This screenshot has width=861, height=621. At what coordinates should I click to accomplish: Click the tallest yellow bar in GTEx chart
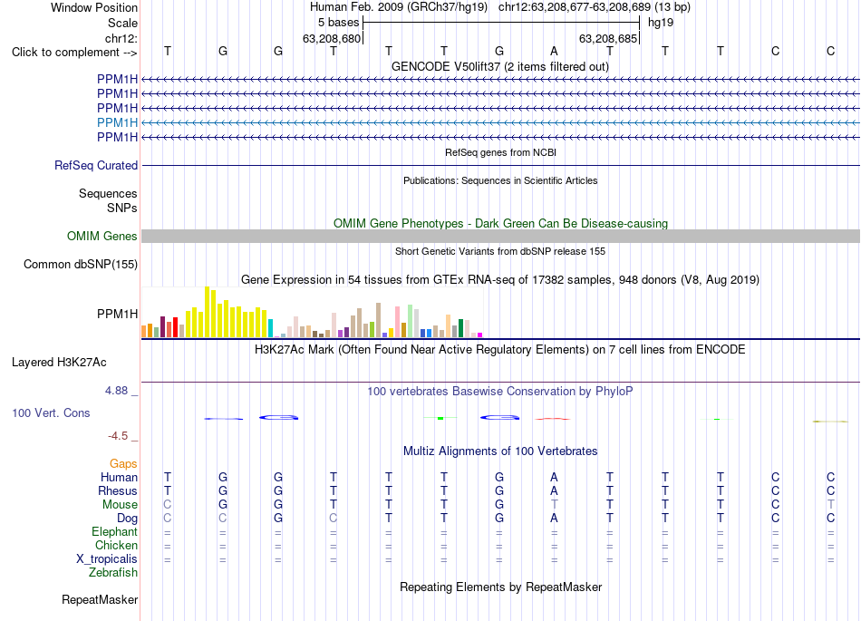tap(207, 312)
